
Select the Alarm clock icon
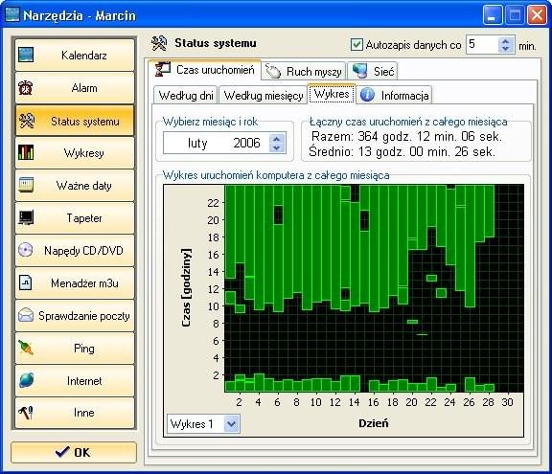(26, 87)
